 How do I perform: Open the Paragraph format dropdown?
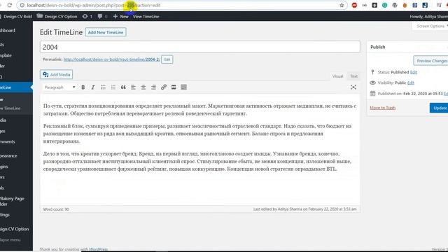[59, 87]
